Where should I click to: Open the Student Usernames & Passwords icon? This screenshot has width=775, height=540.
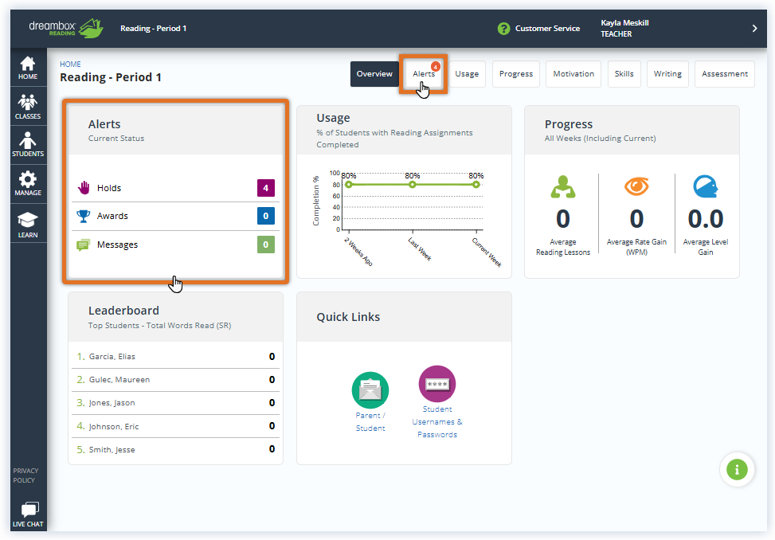pos(436,384)
